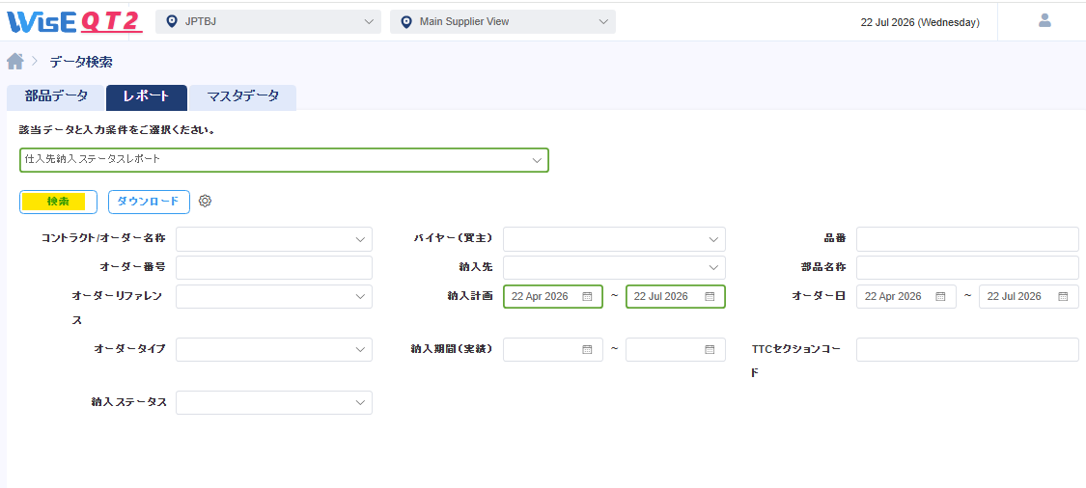
Task: Open calendar for 納入計画 end date
Action: [x=710, y=296]
